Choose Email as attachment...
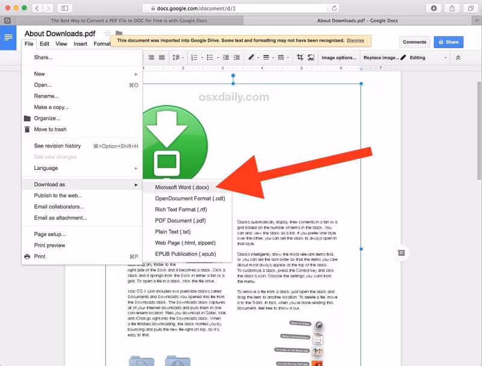The image size is (482, 366). pyautogui.click(x=82, y=218)
